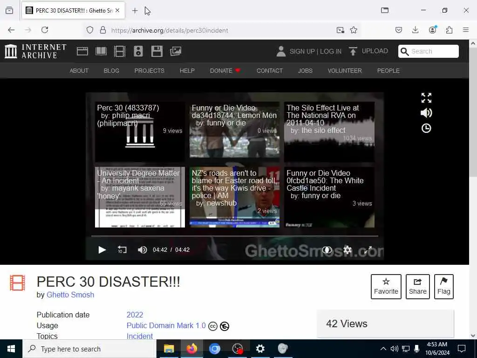The image size is (477, 358).
Task: Click the video progress bar
Action: pos(235,236)
